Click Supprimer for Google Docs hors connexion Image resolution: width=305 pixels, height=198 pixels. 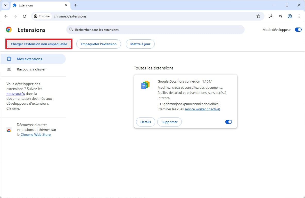[x=169, y=122]
